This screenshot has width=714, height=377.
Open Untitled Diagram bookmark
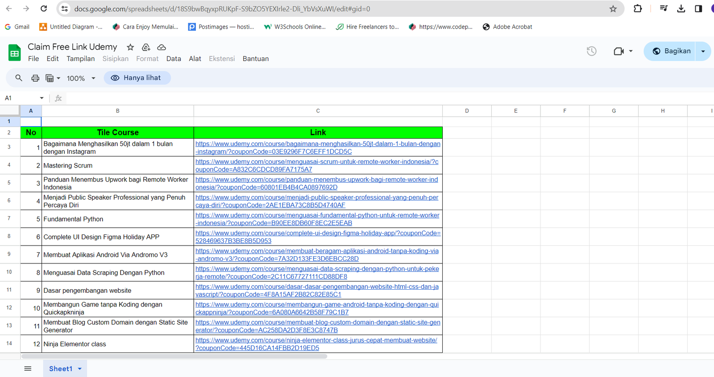[71, 27]
